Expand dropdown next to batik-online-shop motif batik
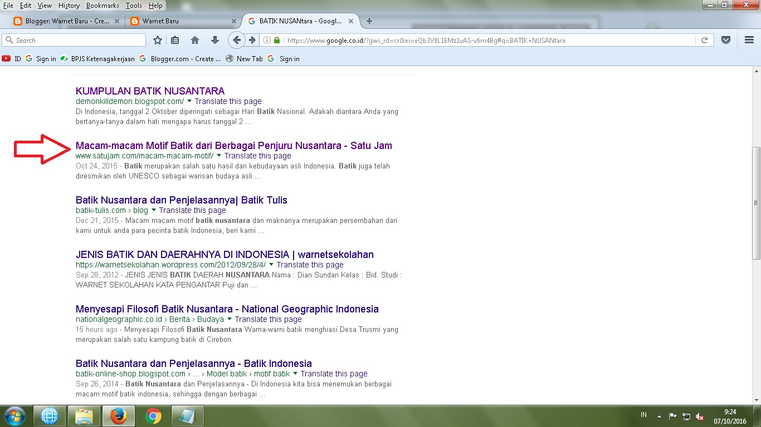The height and width of the screenshot is (427, 761). click(x=295, y=374)
